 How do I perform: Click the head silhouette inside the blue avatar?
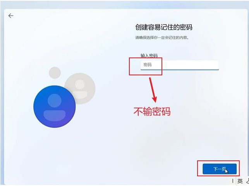(55, 101)
